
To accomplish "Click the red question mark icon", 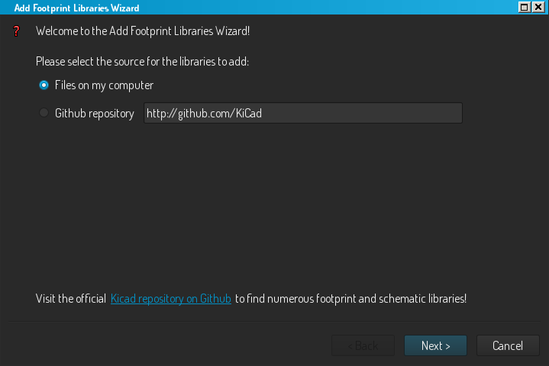I will click(x=15, y=32).
